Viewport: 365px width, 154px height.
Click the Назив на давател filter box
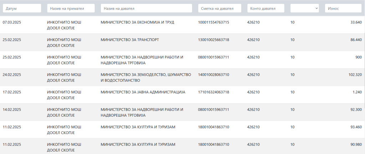coord(147,8)
